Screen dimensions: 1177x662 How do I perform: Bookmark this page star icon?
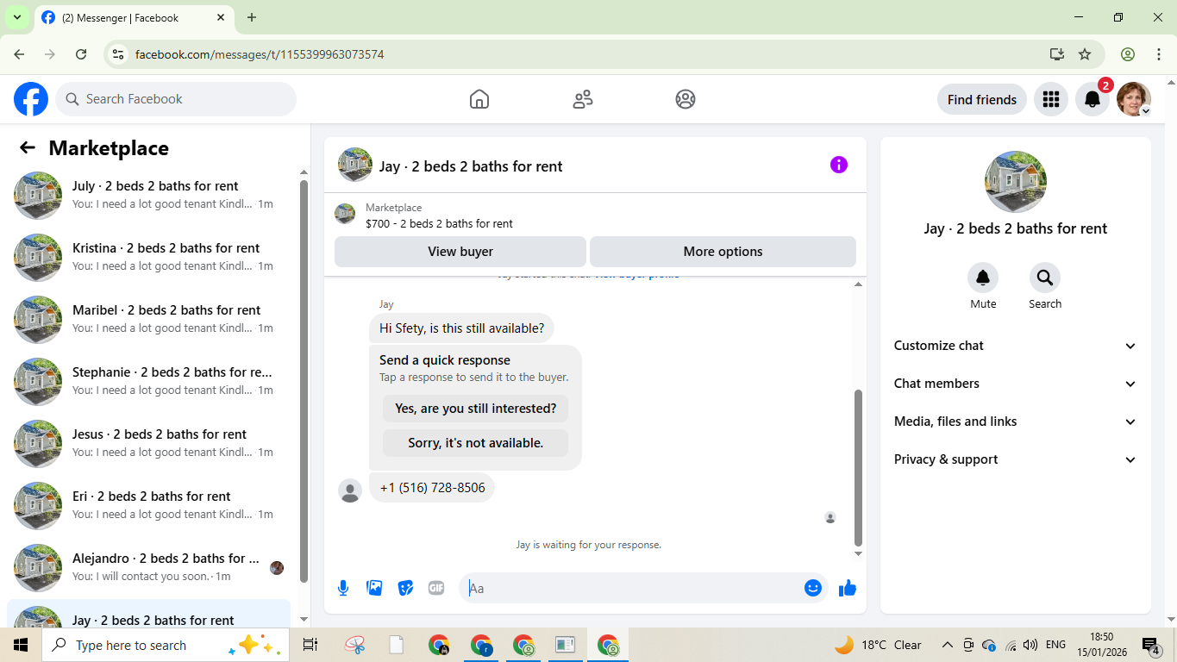1085,54
